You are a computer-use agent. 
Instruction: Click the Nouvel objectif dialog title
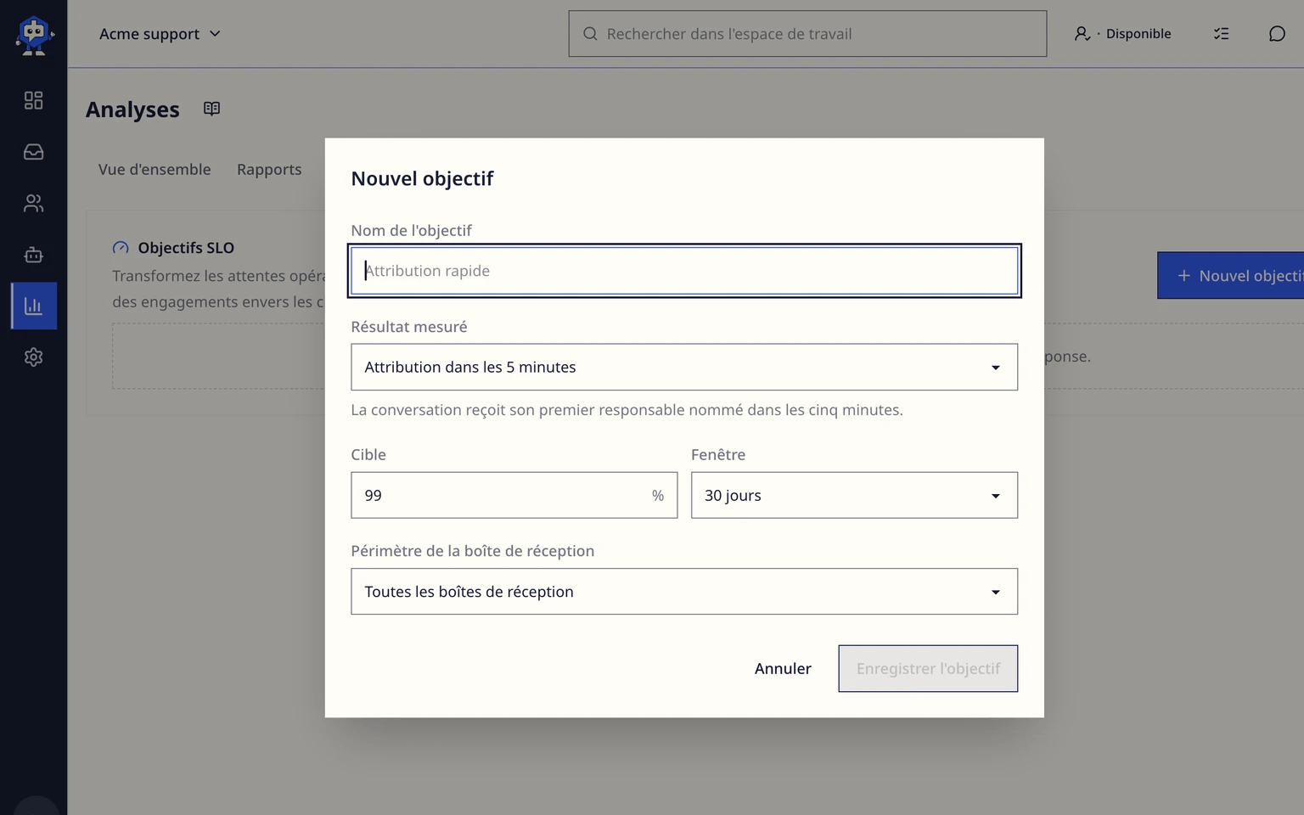coord(422,178)
